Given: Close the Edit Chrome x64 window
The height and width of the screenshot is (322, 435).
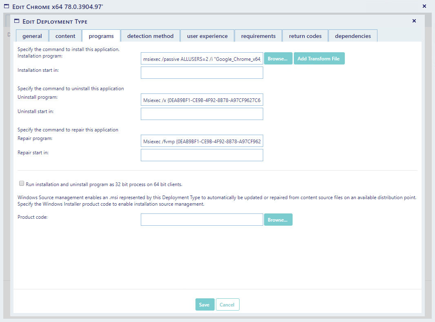Looking at the screenshot, I should [424, 6].
